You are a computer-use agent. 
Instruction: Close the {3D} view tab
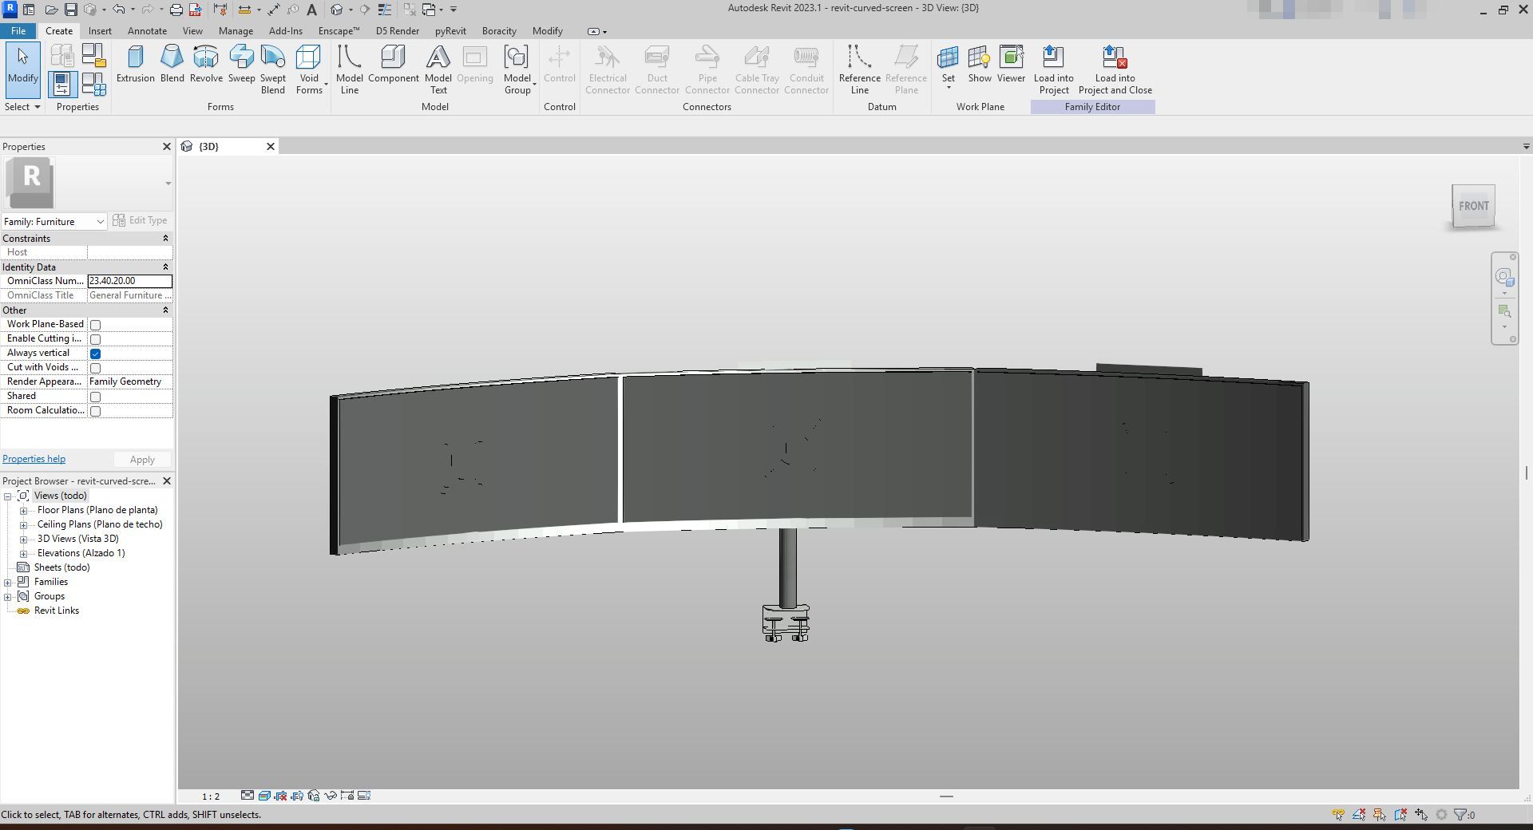point(271,146)
